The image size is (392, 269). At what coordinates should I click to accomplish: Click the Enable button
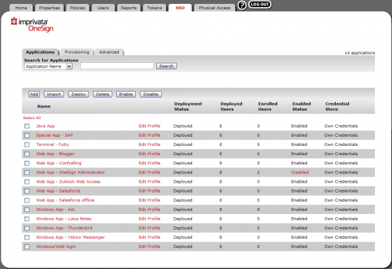click(126, 94)
